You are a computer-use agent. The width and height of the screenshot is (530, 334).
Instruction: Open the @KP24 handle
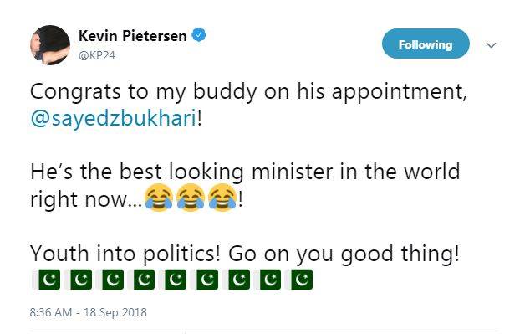97,55
